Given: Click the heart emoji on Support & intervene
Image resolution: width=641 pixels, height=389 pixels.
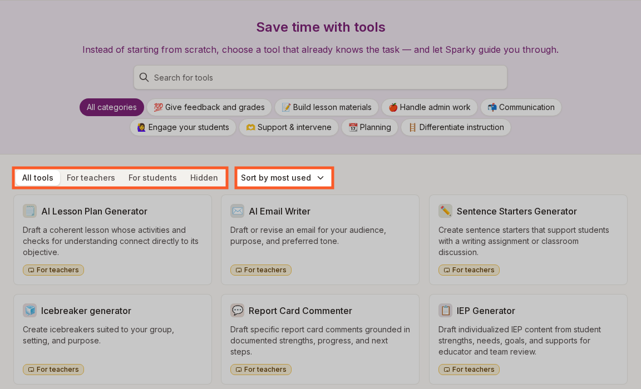Looking at the screenshot, I should 250,127.
